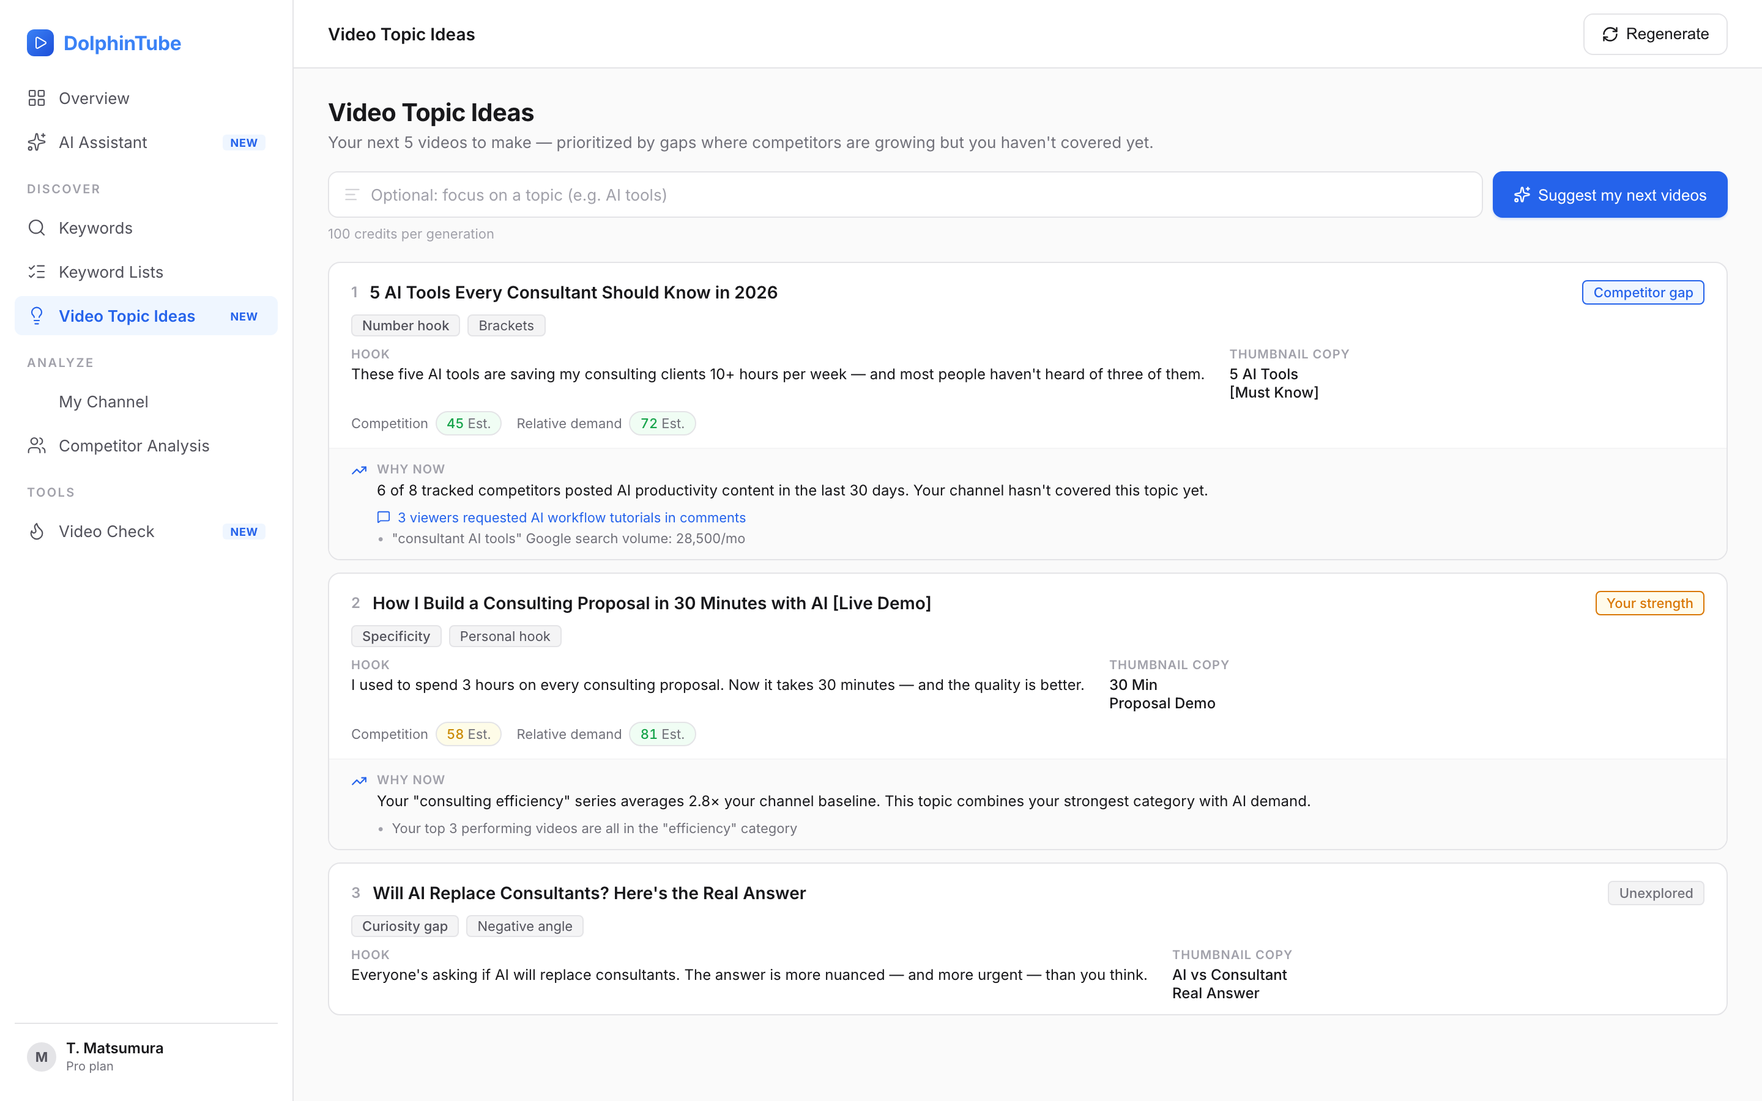1762x1101 pixels.
Task: Focus the optional topic input field
Action: [905, 195]
